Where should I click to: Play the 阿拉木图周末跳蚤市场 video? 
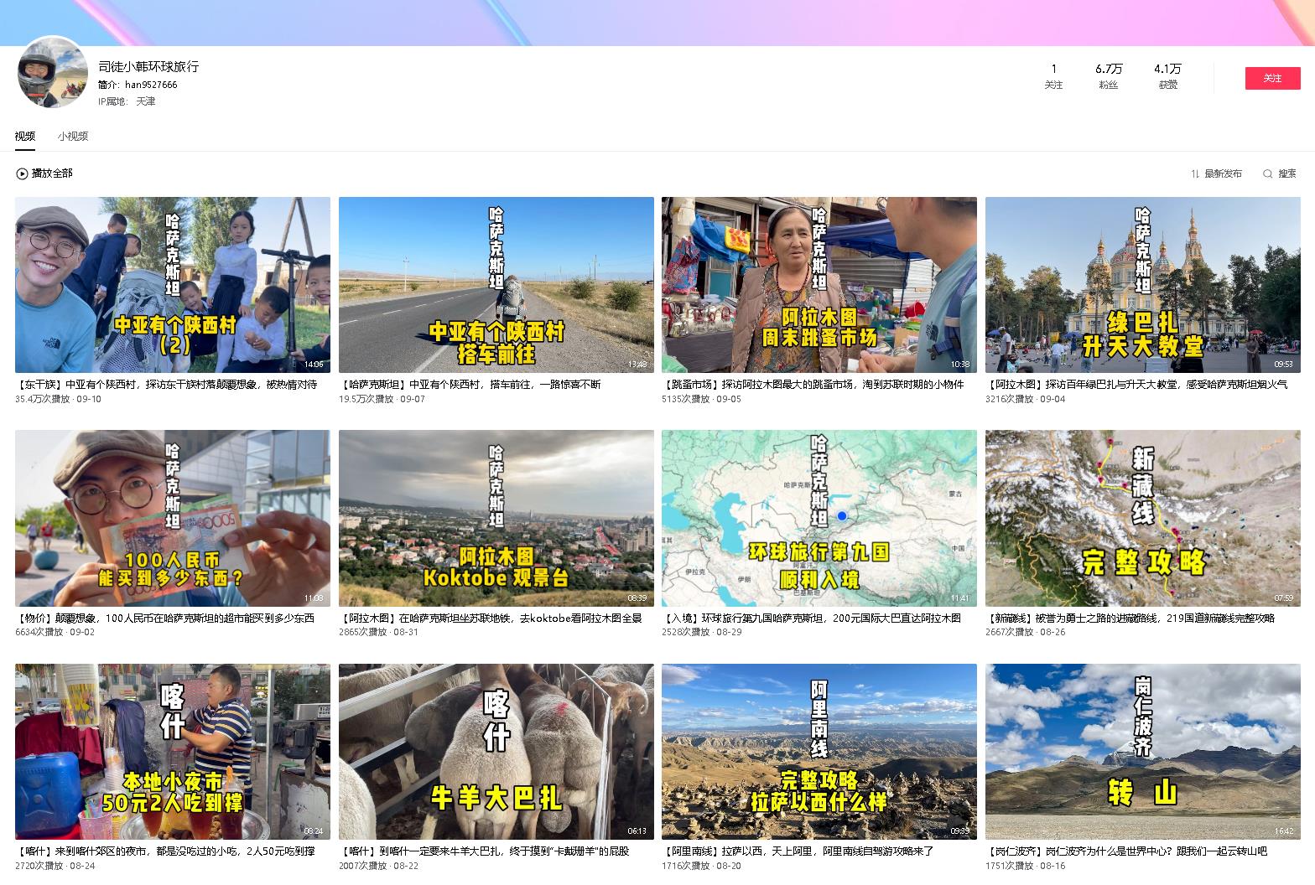pos(819,285)
